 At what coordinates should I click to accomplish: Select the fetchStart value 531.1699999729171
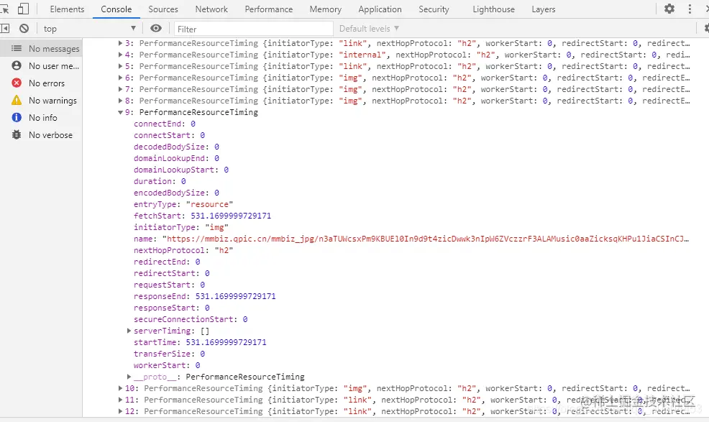tap(231, 216)
